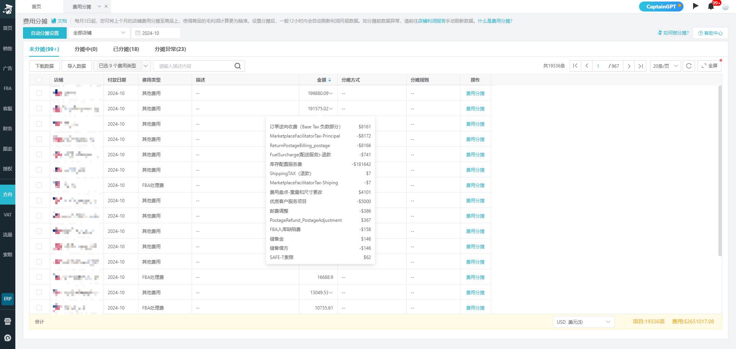The image size is (736, 349).
Task: Check the row with amount 10735.61
Action: tap(39, 308)
